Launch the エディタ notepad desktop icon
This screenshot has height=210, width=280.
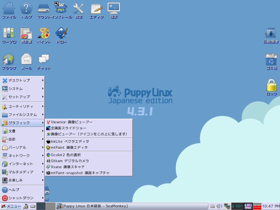pos(96,10)
